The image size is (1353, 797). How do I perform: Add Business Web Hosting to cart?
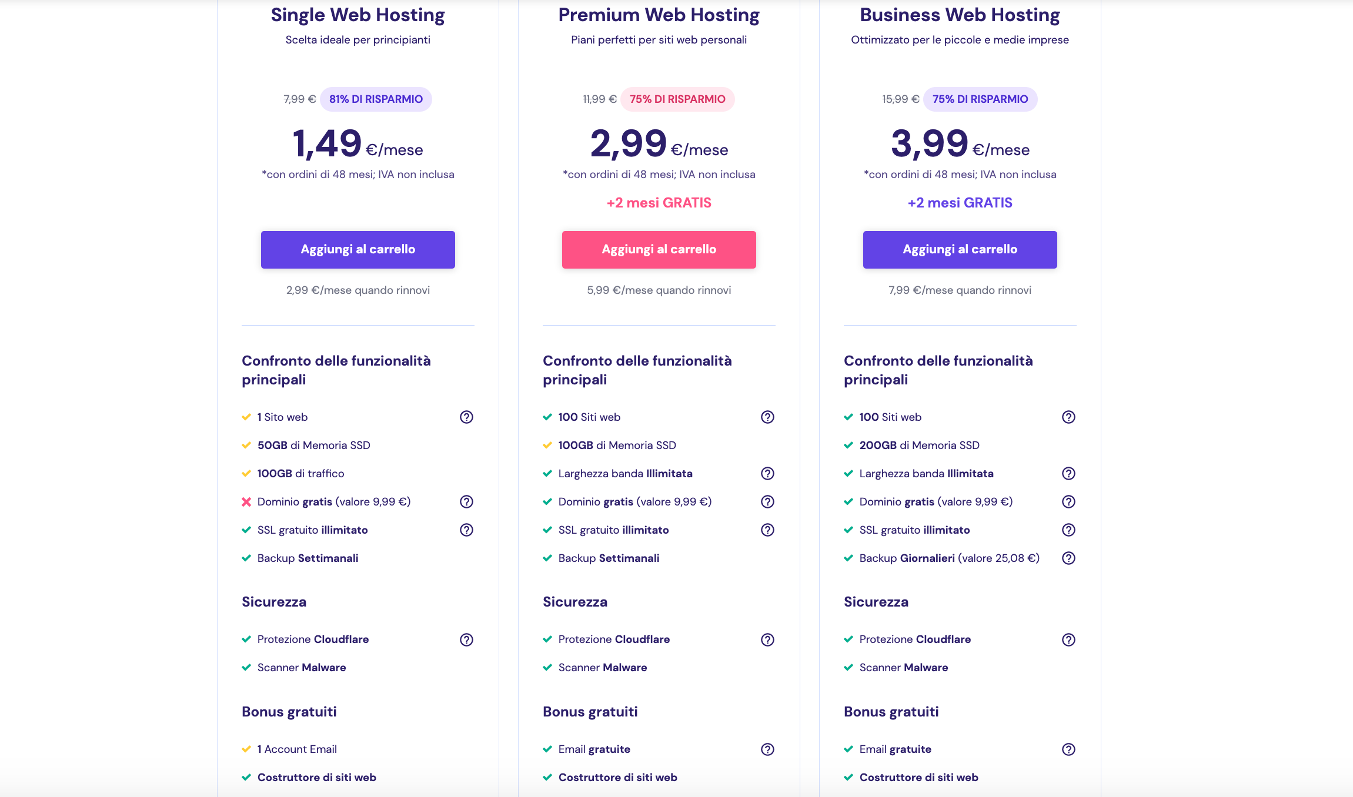click(960, 249)
